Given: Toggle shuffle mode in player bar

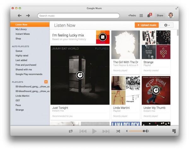Looking at the screenshot, I should [118, 131].
